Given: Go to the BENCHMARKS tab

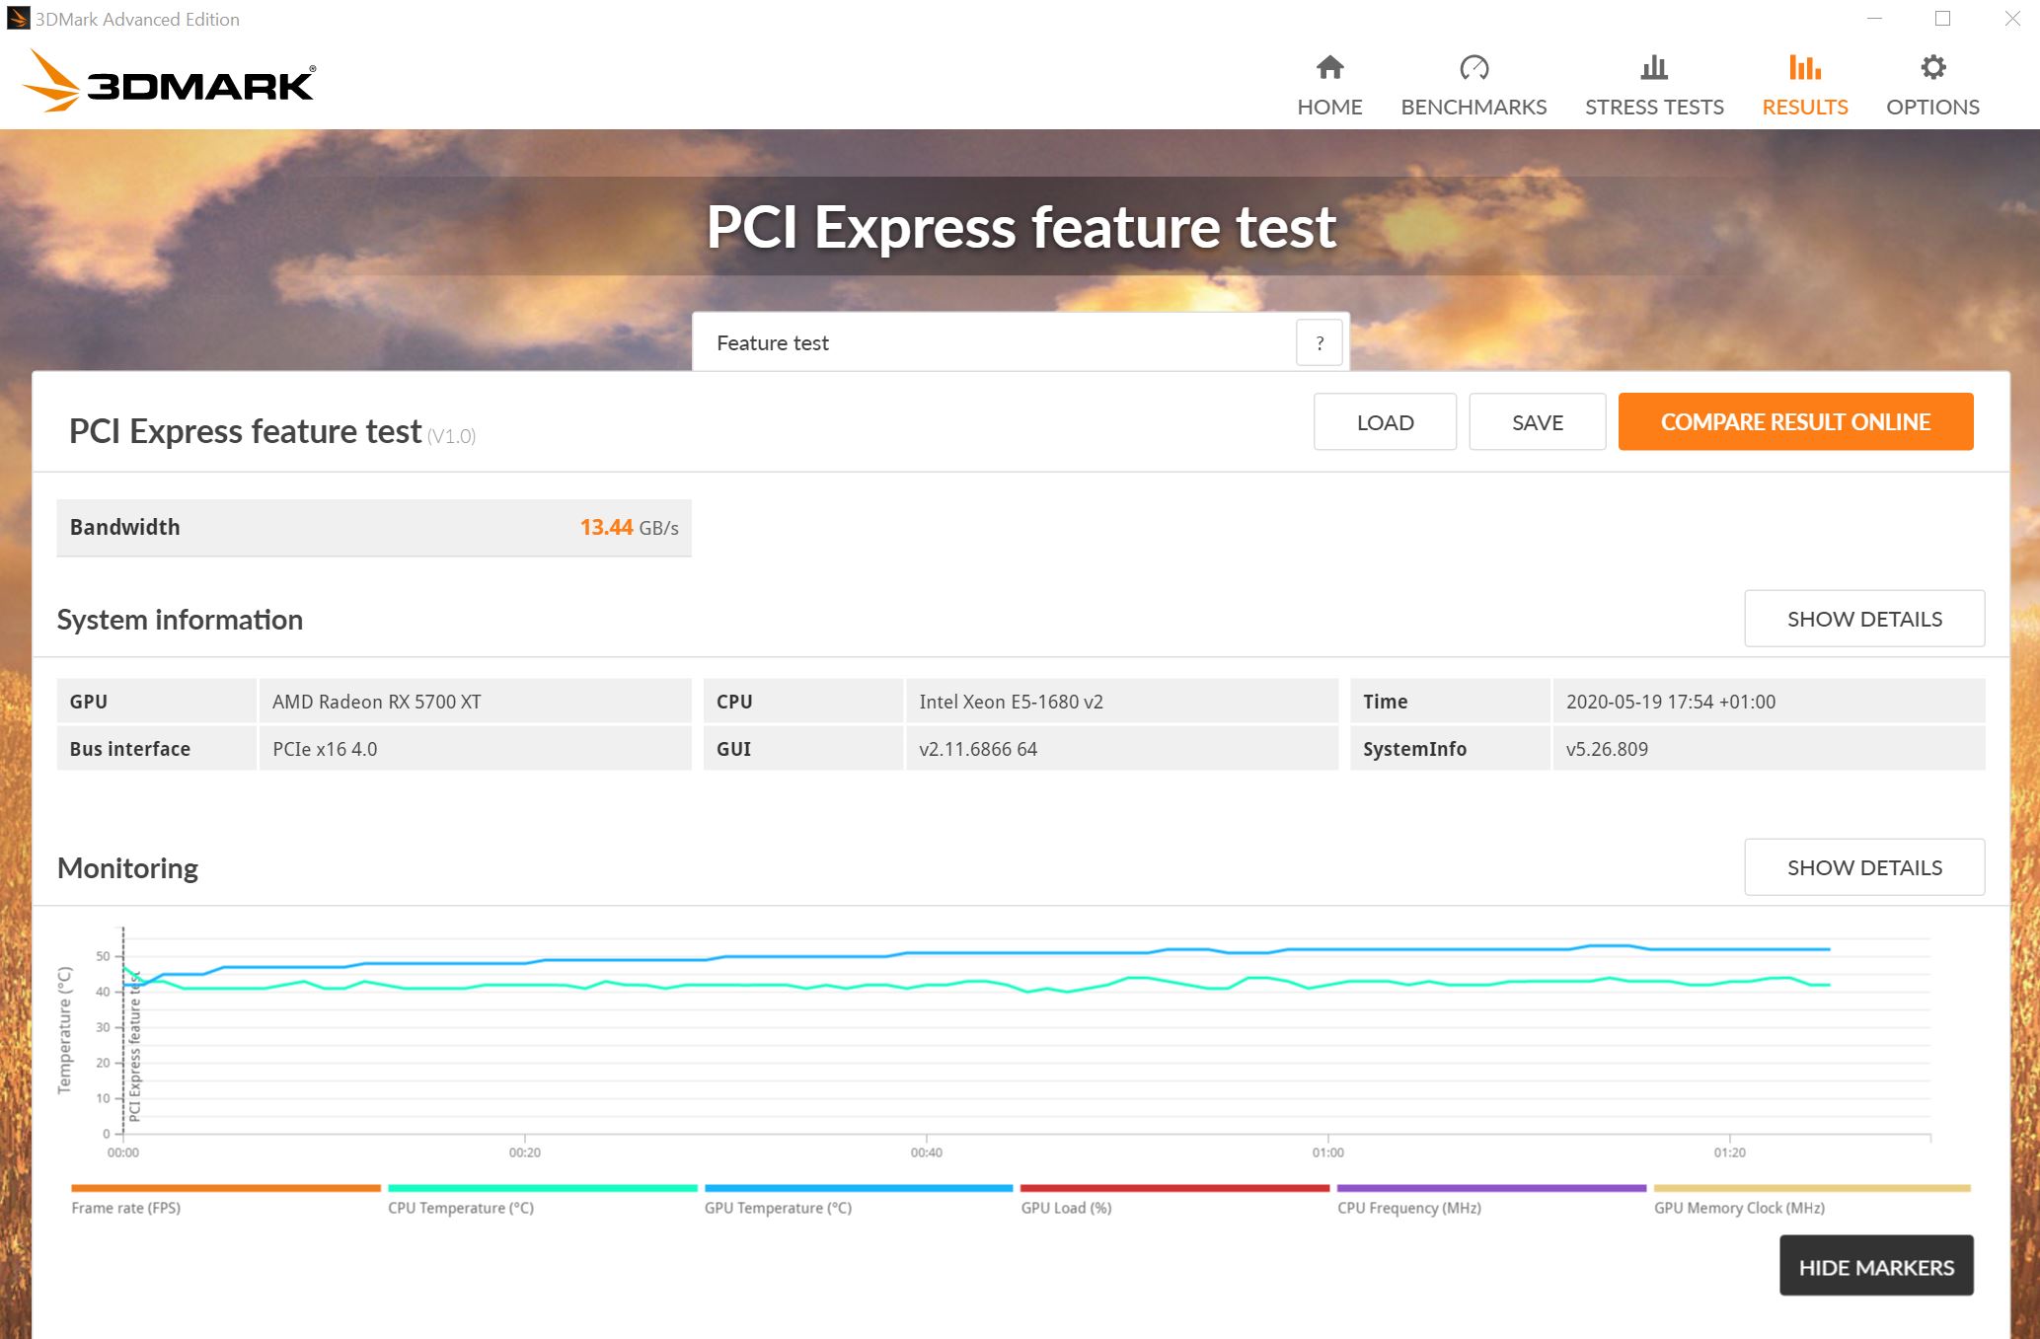Looking at the screenshot, I should point(1473,107).
